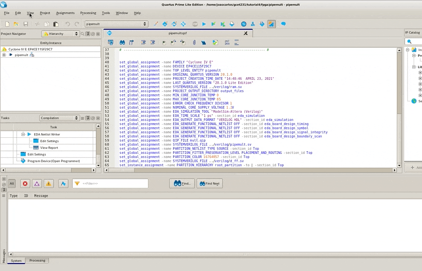This screenshot has height=271, width=422.
Task: Open the Edit menu
Action: click(x=18, y=13)
